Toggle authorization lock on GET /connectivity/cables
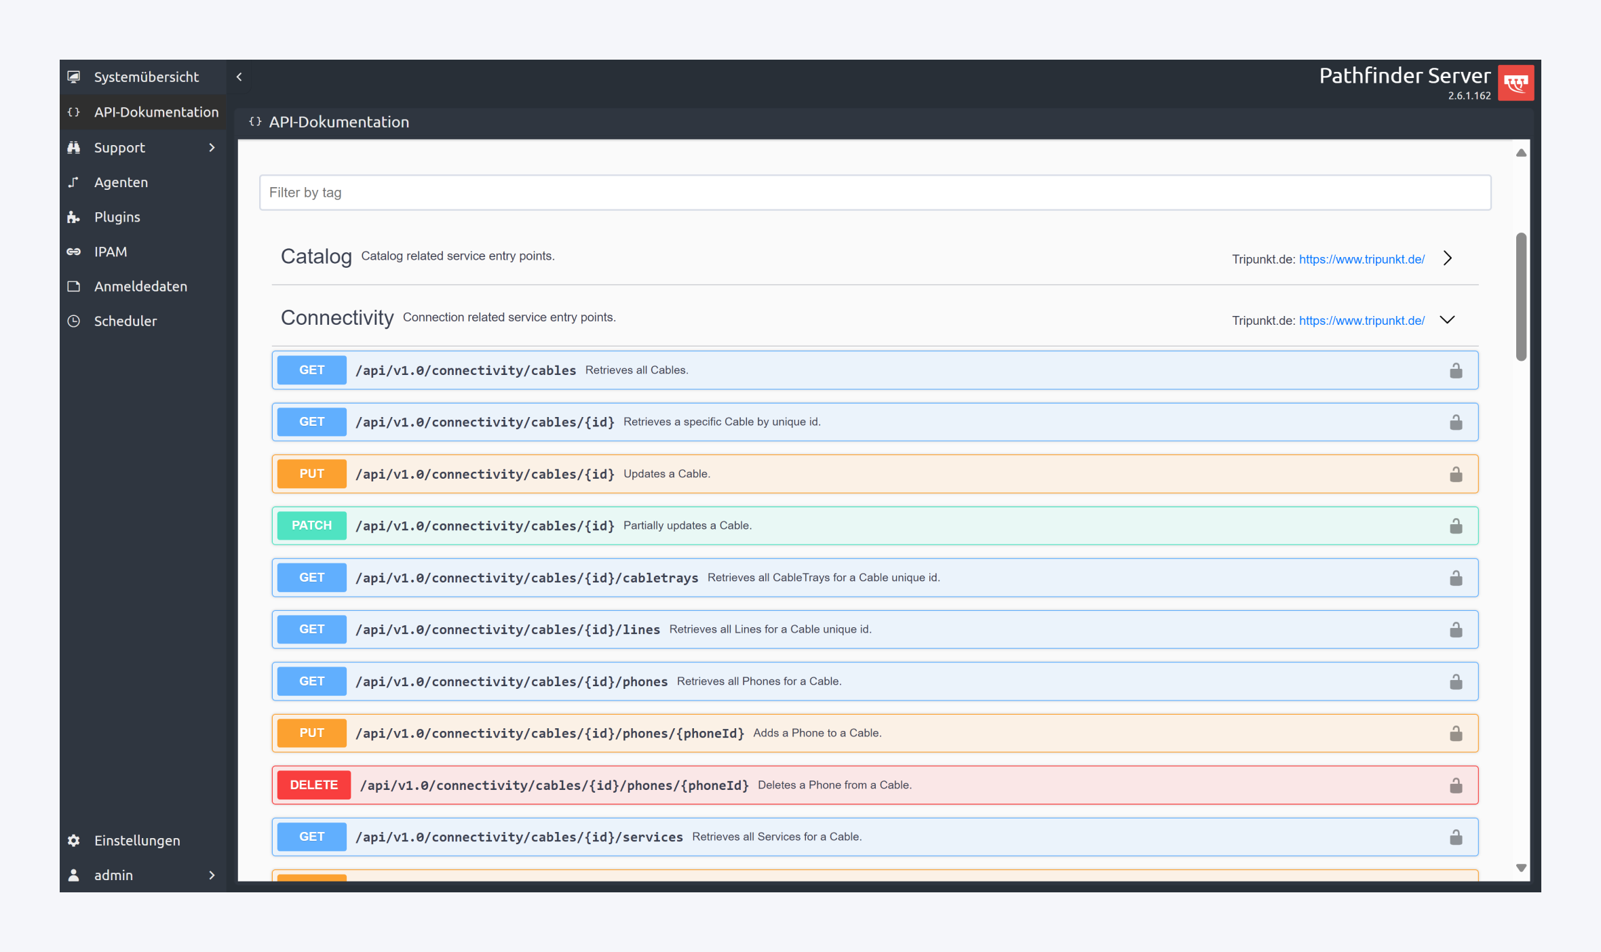The height and width of the screenshot is (952, 1601). [x=1456, y=370]
